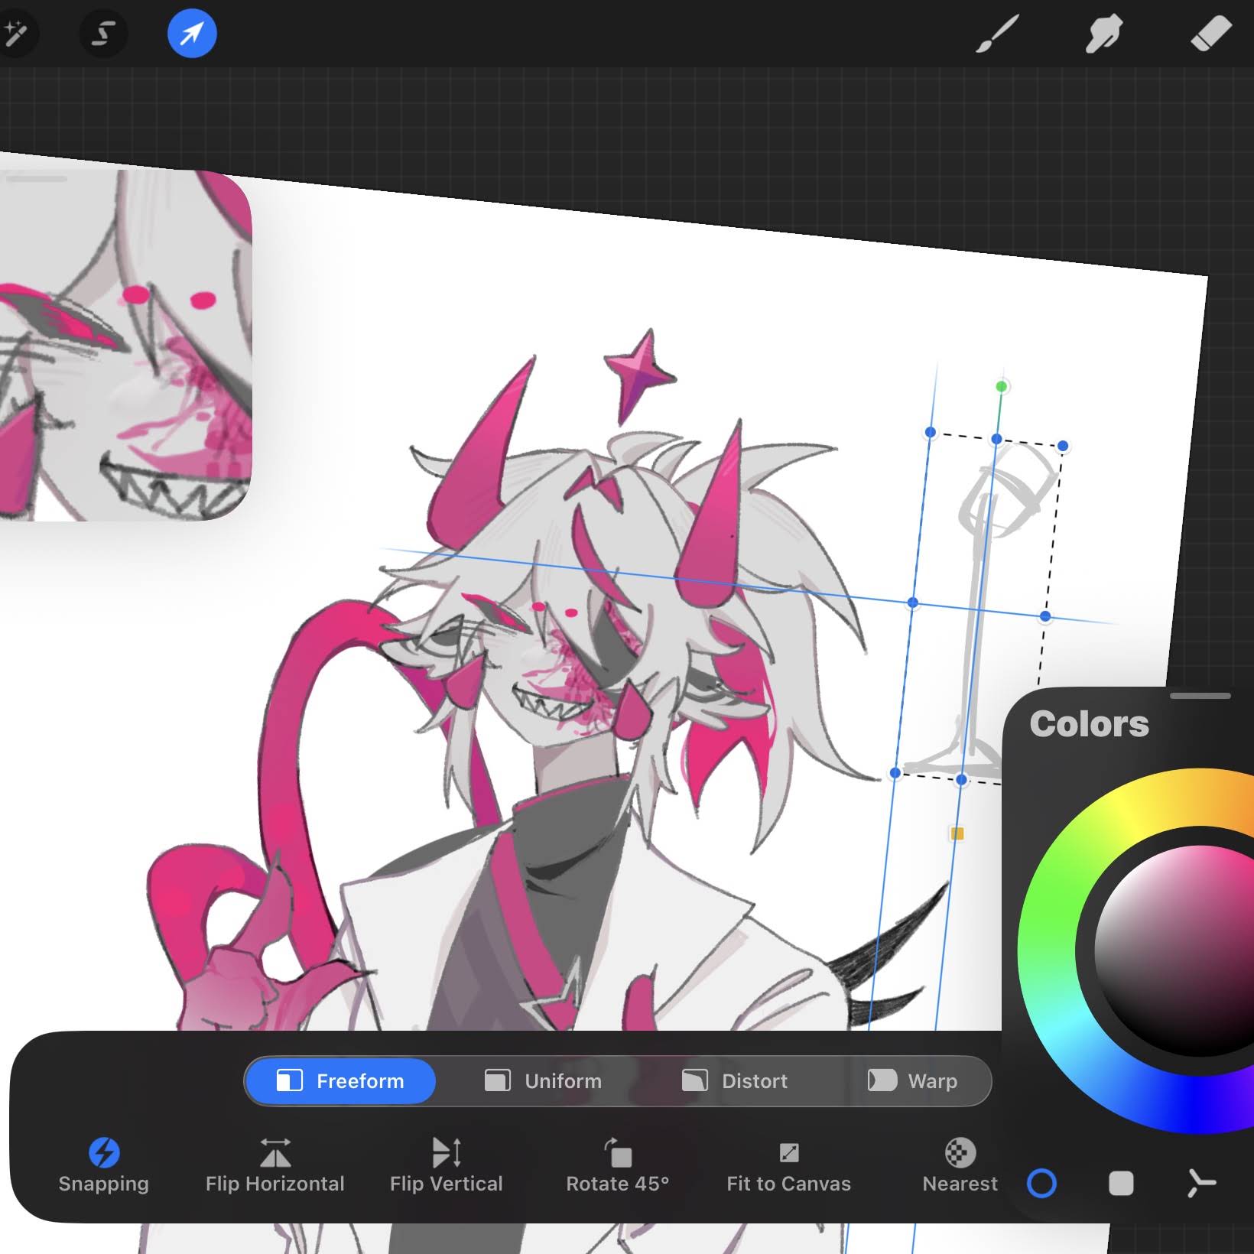Select the classic square color mode icon
The height and width of the screenshot is (1254, 1254).
[x=1121, y=1183]
